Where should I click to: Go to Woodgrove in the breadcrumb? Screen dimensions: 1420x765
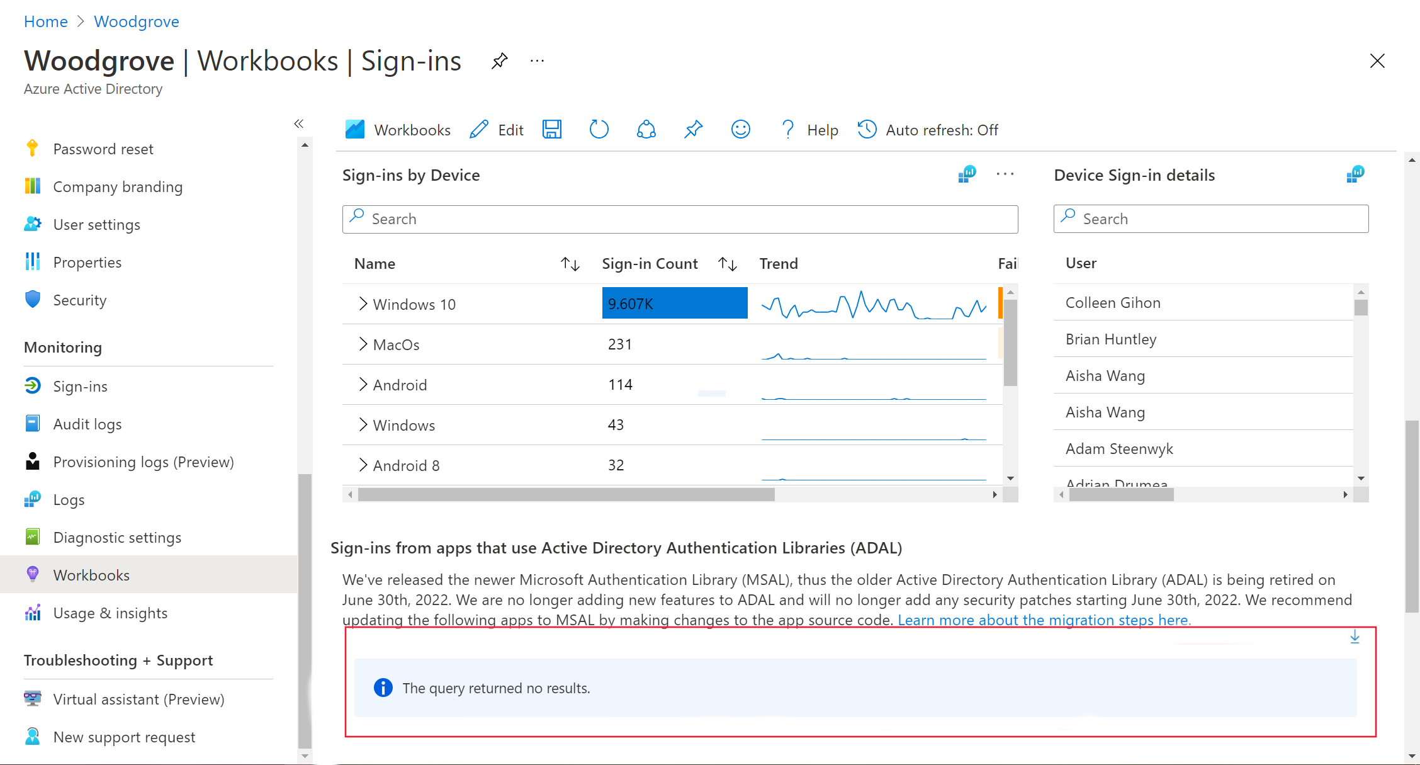[137, 21]
